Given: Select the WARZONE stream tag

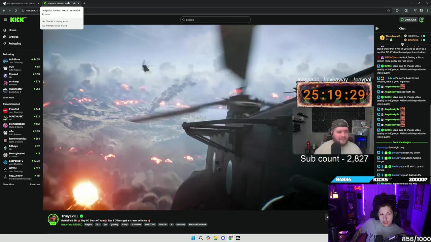Looking at the screenshot, I should [150, 225].
